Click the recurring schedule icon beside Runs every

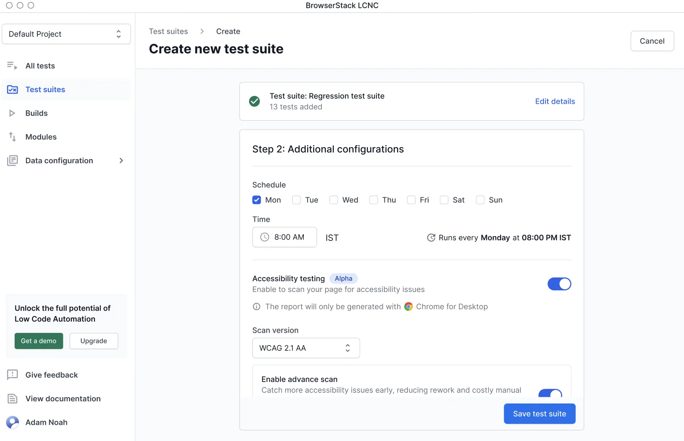[x=431, y=238]
